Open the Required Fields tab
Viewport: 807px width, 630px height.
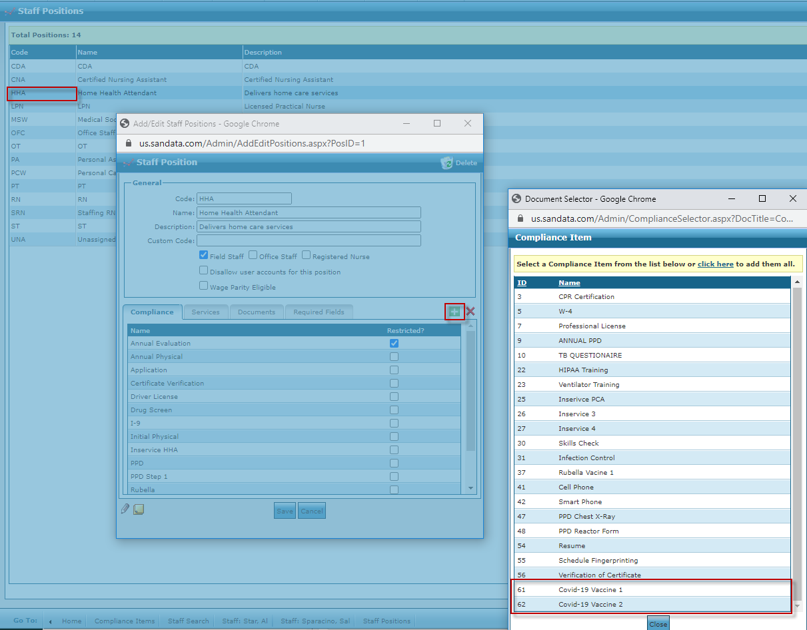(319, 312)
